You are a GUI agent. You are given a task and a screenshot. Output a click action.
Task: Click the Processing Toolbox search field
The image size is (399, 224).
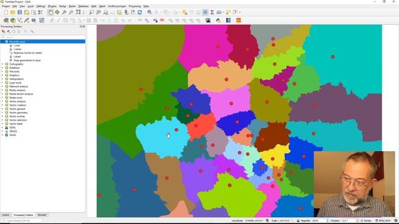pyautogui.click(x=43, y=37)
